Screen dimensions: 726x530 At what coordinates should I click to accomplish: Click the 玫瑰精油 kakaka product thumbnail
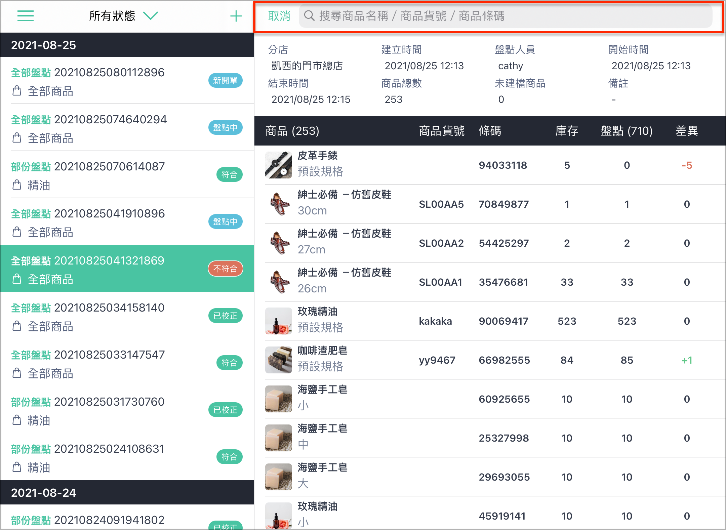(x=278, y=321)
